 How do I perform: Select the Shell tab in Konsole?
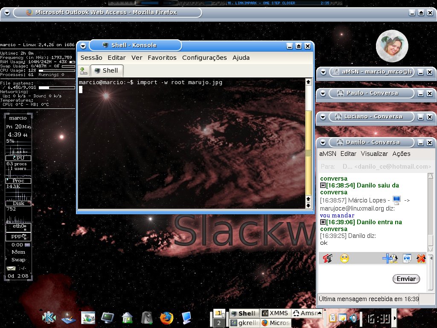tap(107, 70)
